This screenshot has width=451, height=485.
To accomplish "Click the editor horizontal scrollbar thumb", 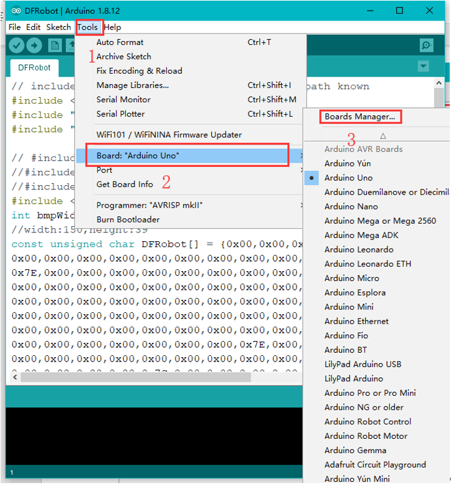I will 136,377.
